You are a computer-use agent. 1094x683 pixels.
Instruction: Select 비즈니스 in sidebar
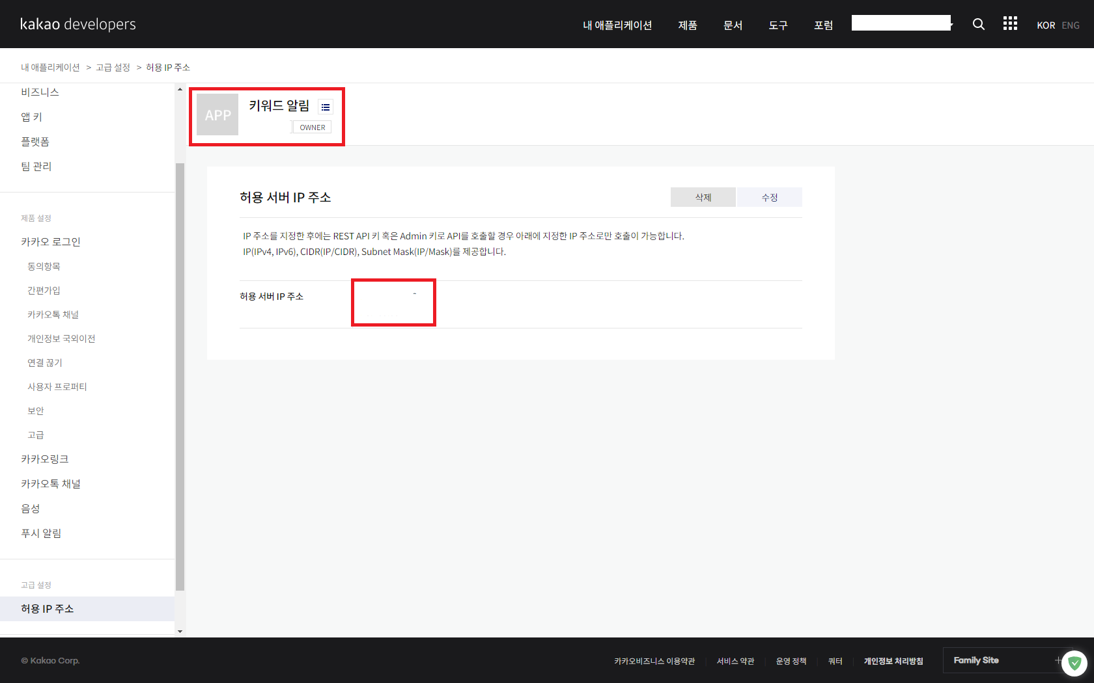(x=40, y=92)
